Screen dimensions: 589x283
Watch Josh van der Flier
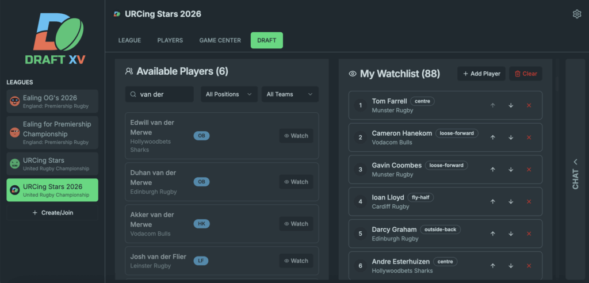(296, 261)
